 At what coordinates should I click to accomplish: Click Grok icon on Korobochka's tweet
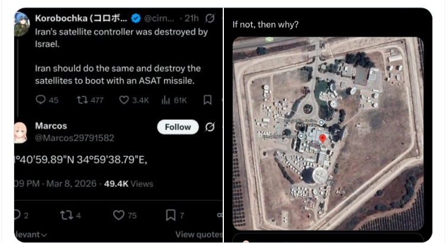tap(210, 19)
